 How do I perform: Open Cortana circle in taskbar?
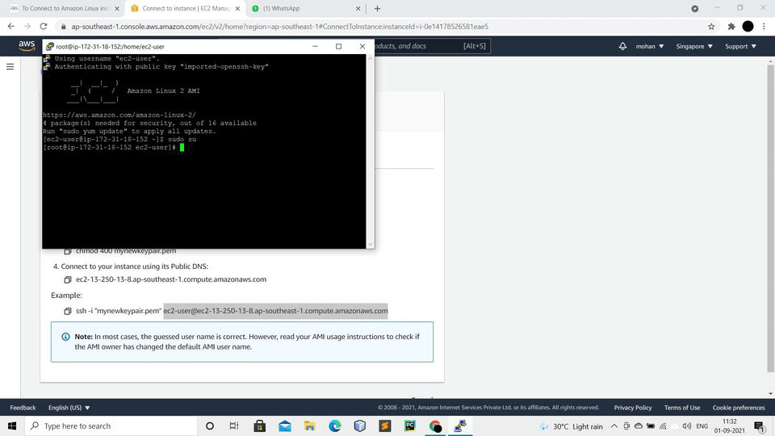(x=210, y=426)
